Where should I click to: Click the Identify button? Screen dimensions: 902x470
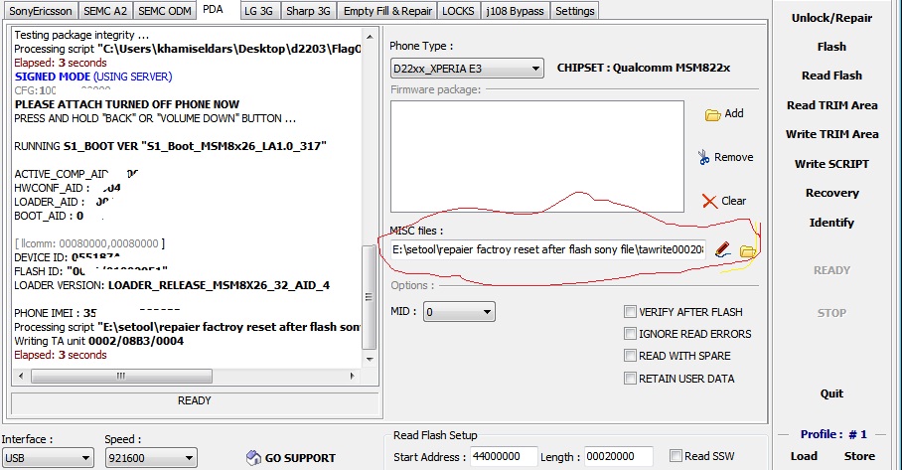[831, 223]
